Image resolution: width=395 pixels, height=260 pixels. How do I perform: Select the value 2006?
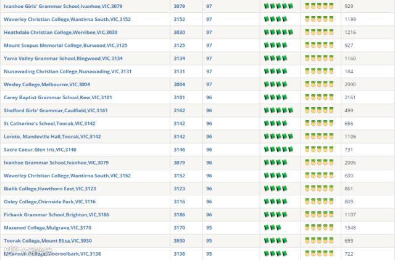[350, 163]
